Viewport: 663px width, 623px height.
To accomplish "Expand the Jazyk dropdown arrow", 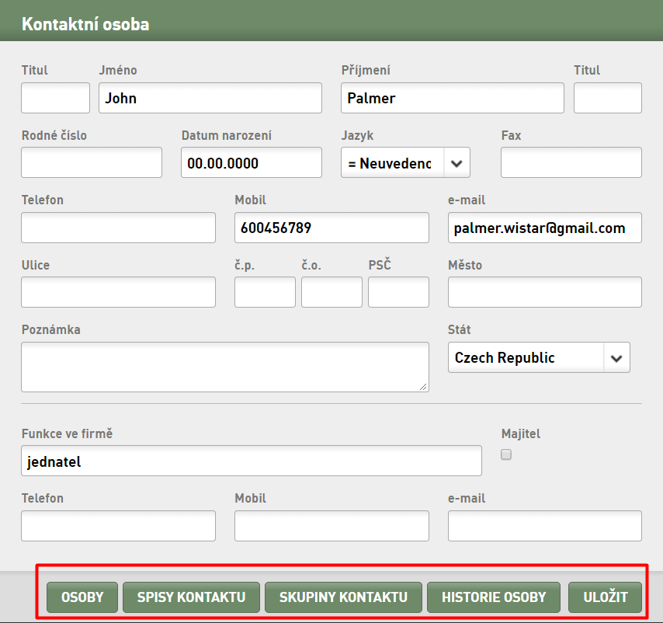I will click(456, 163).
